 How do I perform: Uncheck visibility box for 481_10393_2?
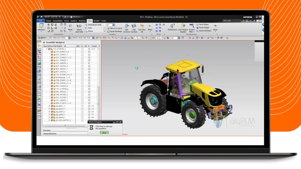(x=52, y=86)
